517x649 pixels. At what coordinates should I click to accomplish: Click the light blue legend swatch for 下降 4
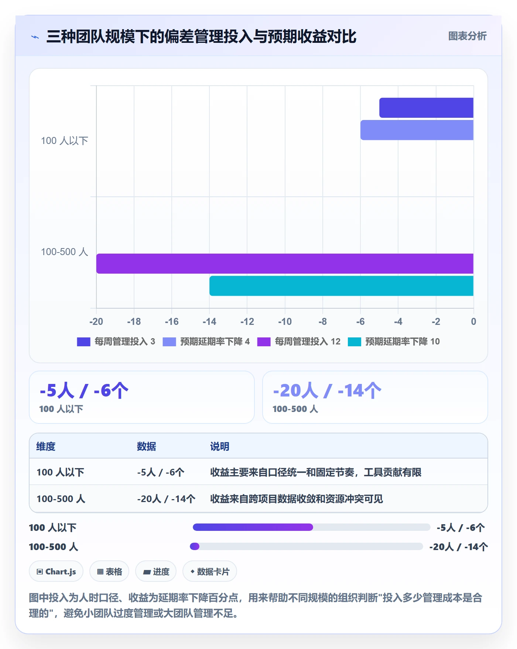[170, 342]
